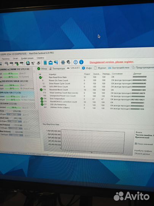Click green check beside SSD Life Remaining
This screenshot has width=154, height=206.
point(42,105)
